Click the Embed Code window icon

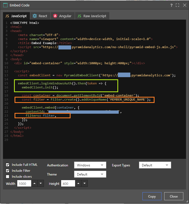(x=5, y=5)
